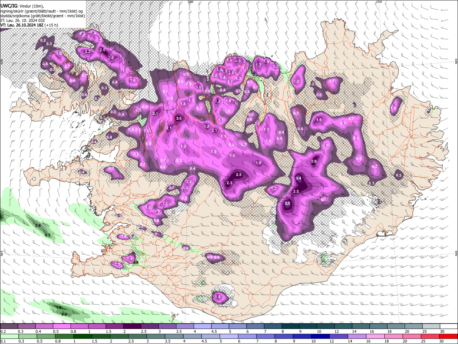Click top-row legend swatch between 0.2 and 0.3
The width and height of the screenshot is (458, 344).
point(9,326)
